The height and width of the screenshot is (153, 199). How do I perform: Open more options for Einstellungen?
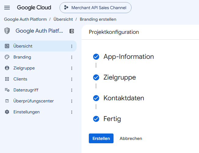pos(72,112)
